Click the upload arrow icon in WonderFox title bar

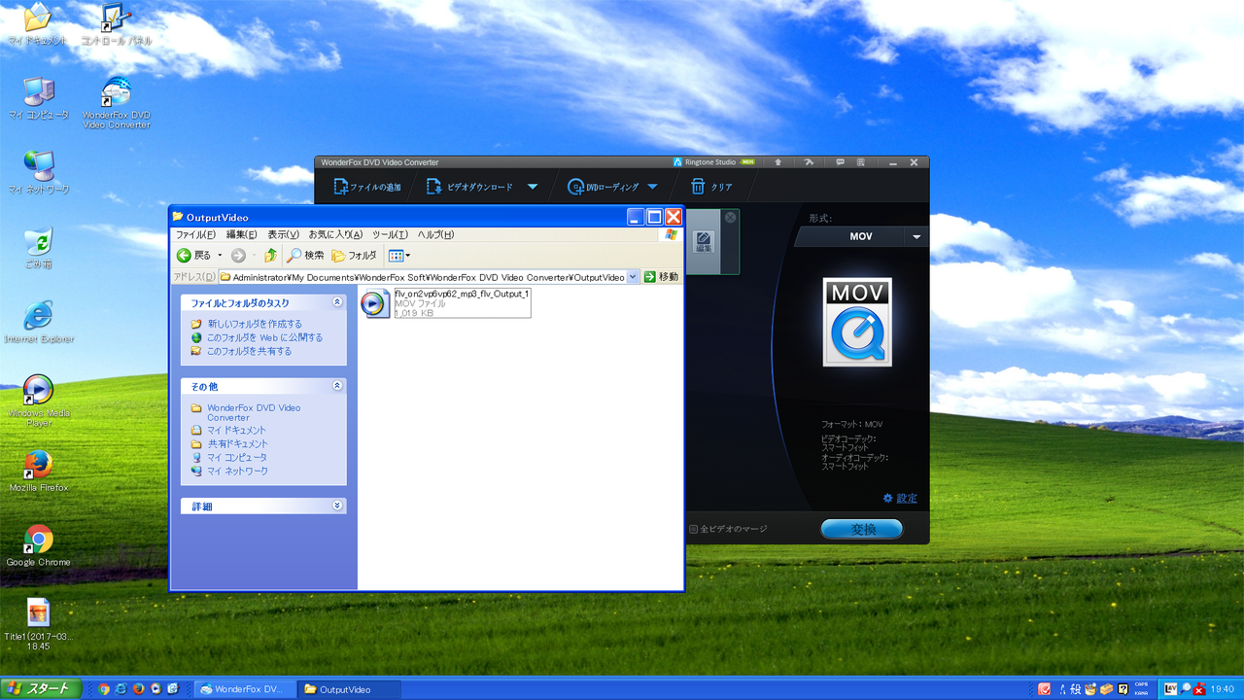777,162
